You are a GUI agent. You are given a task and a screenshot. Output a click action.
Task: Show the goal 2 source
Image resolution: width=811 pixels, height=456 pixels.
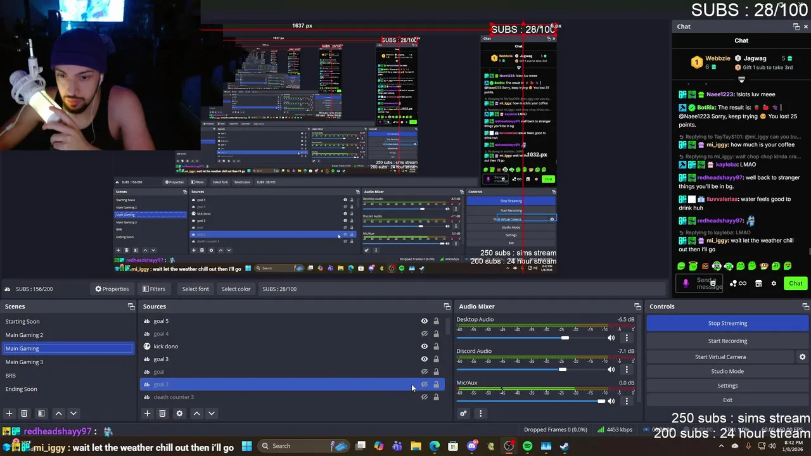point(425,384)
